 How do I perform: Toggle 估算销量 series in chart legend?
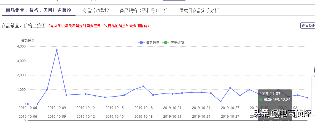coord(149,43)
